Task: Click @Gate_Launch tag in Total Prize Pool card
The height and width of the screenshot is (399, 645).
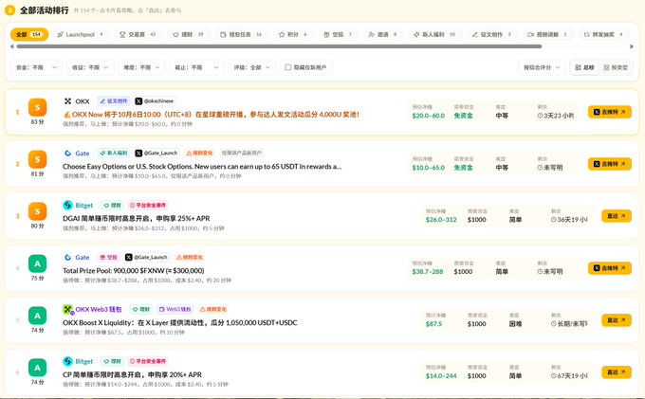Action: tap(147, 257)
